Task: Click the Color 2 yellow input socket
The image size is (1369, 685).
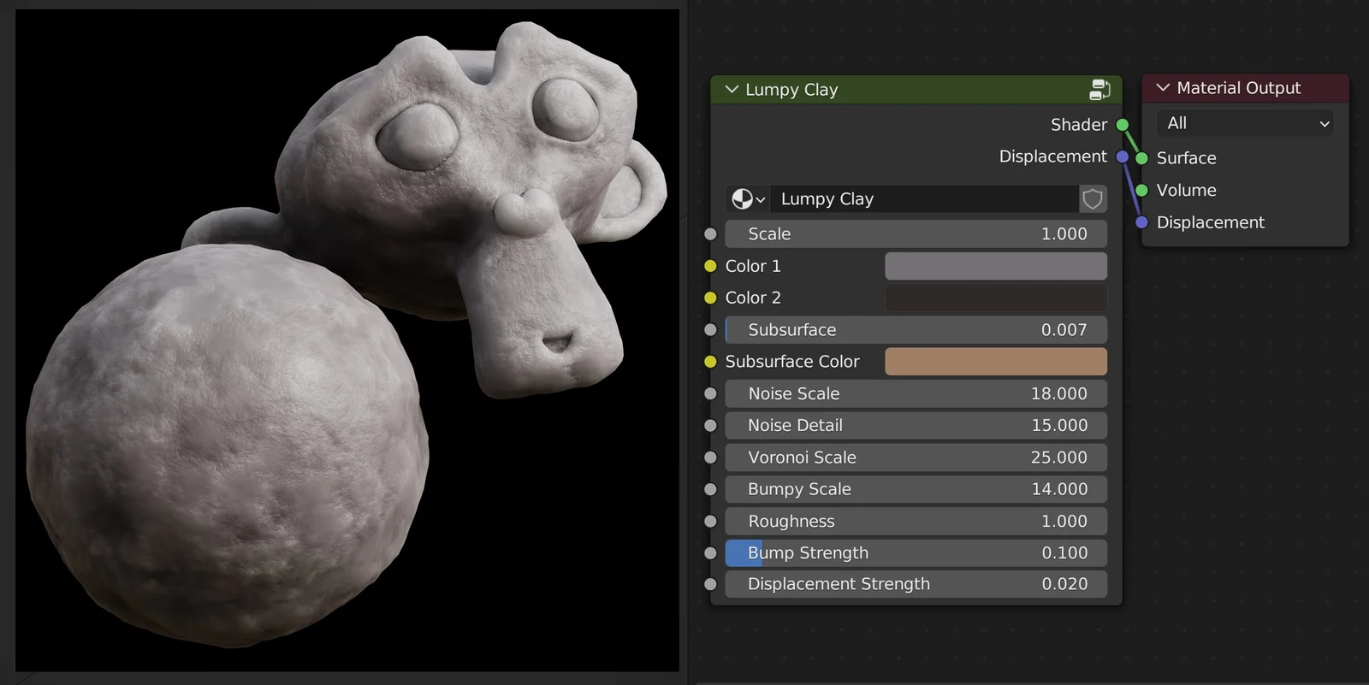Action: point(710,298)
